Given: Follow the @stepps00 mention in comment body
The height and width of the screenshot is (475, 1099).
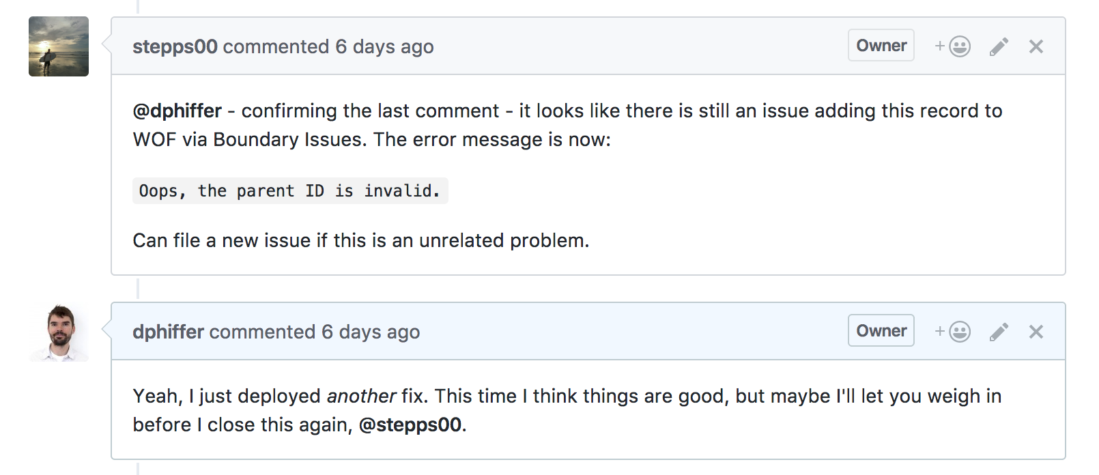Looking at the screenshot, I should pos(410,425).
